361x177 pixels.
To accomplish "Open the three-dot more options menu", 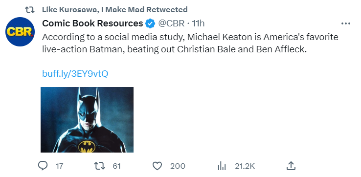I will click(346, 23).
